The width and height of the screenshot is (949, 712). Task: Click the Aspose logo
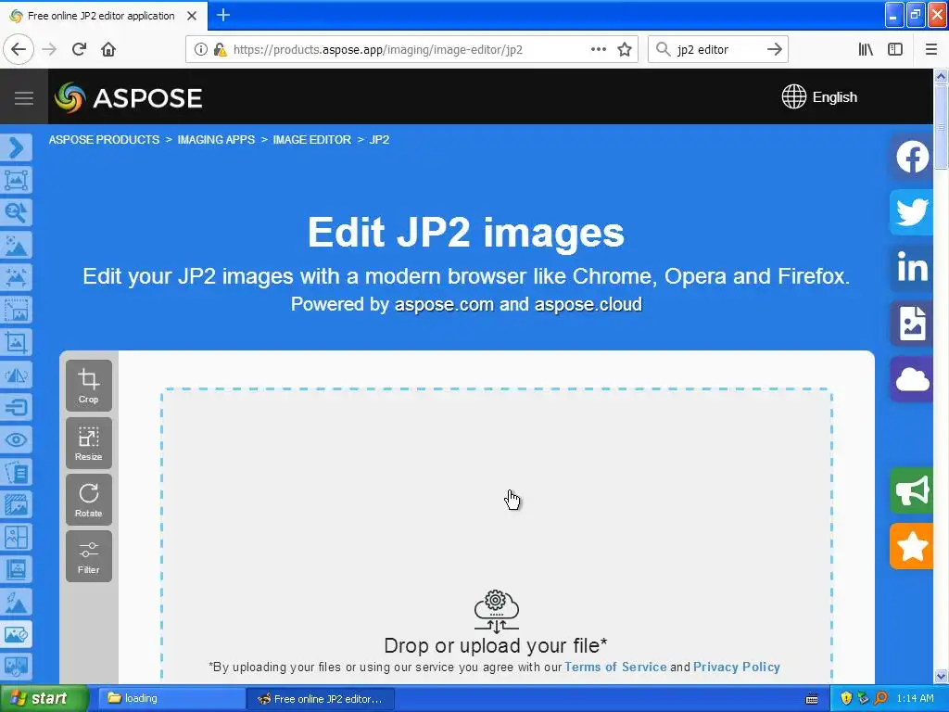click(128, 97)
